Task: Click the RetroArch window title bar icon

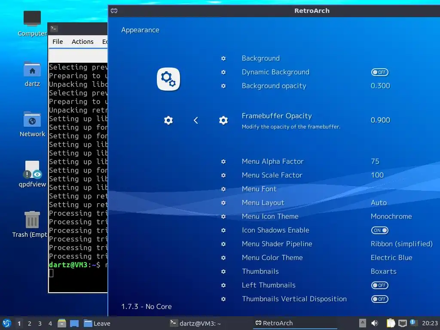Action: pos(114,11)
